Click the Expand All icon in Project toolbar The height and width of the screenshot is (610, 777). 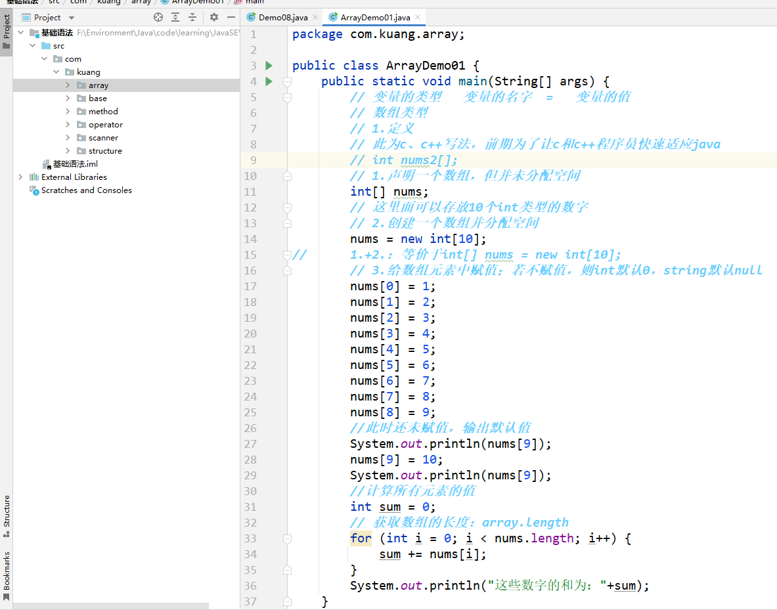click(175, 17)
